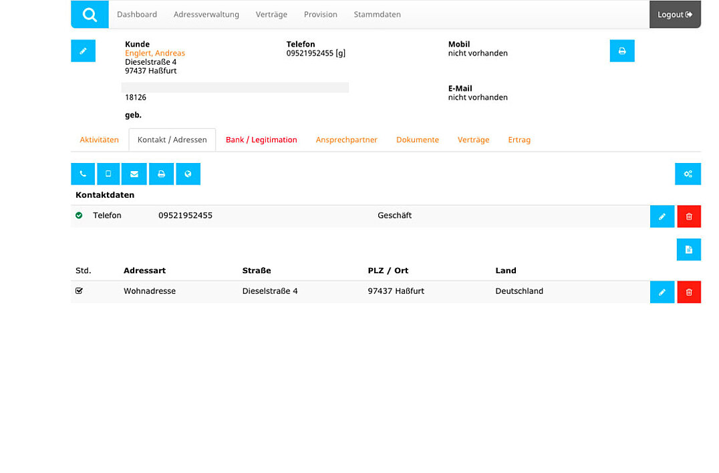This screenshot has height=473, width=719.
Task: Click the customer number 18126
Action: [136, 97]
